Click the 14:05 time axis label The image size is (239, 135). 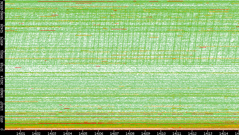83,133
